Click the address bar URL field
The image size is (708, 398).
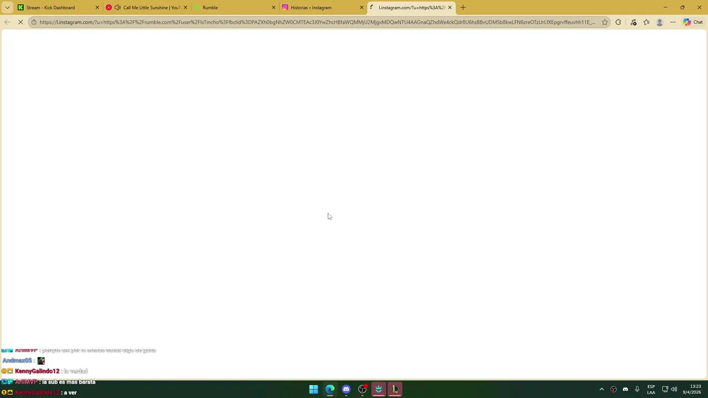(x=317, y=22)
